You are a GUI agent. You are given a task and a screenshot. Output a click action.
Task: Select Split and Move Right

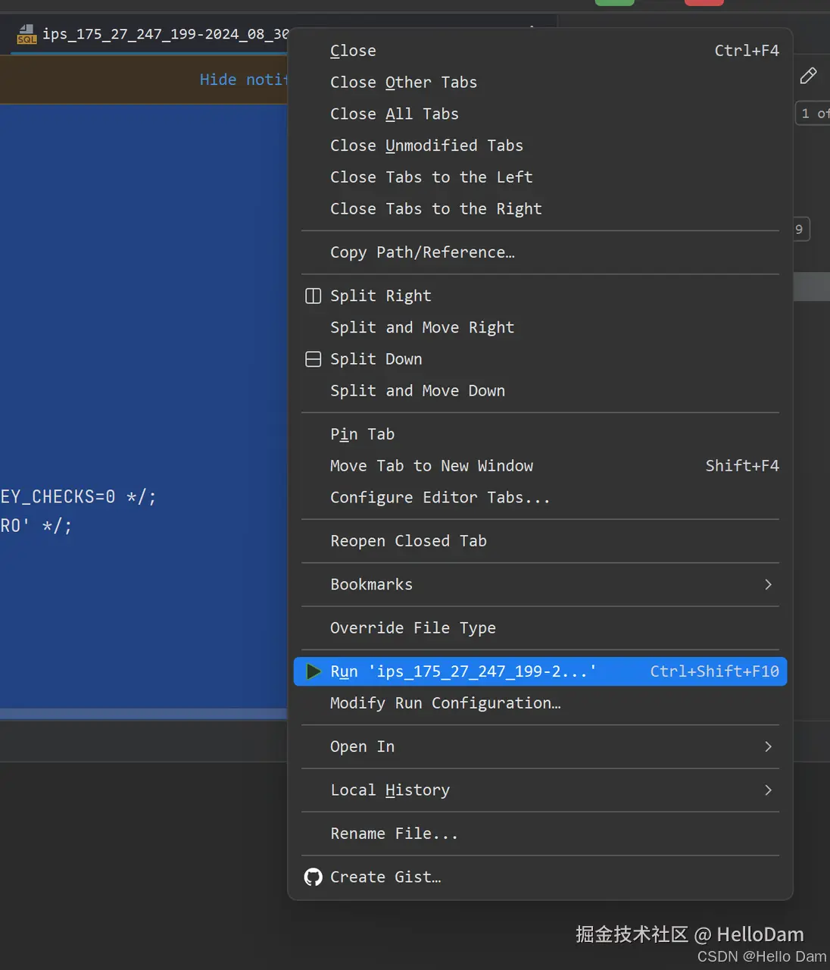[540, 328]
